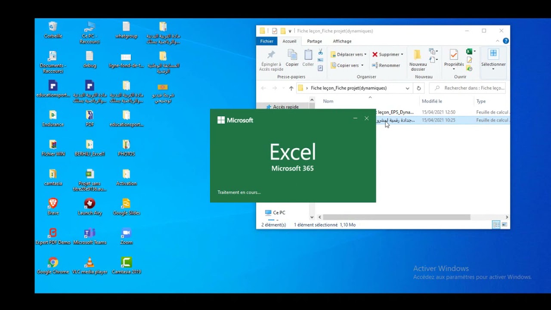Select the ligne-fond-de-t... desktop image
551x310 pixels.
tap(126, 59)
